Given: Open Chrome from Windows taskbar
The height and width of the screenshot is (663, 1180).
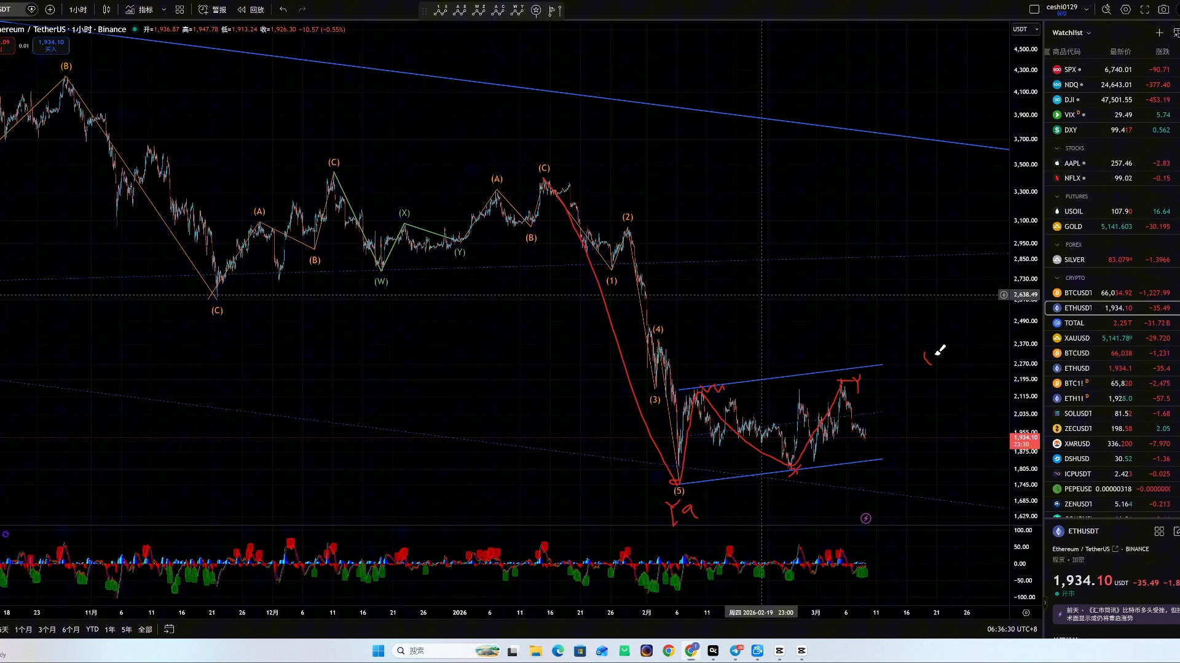Looking at the screenshot, I should 669,651.
